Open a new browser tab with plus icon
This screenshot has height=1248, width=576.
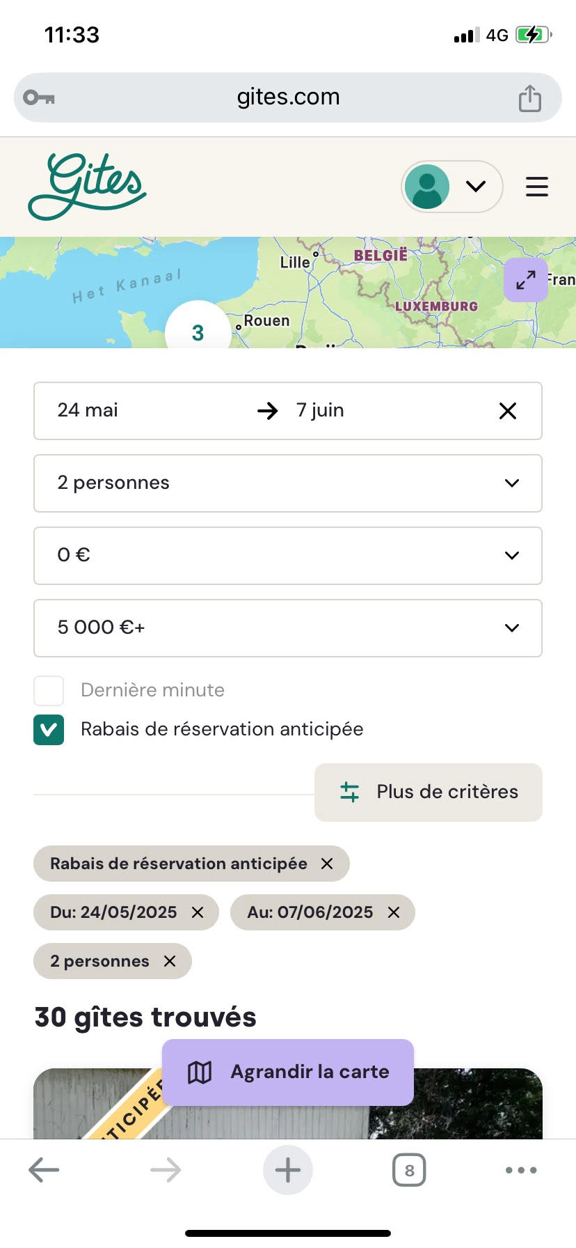point(287,1169)
